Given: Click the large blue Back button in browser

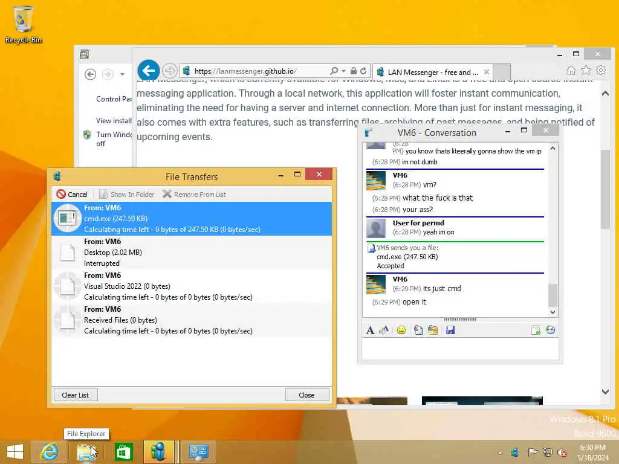Looking at the screenshot, I should coord(149,71).
